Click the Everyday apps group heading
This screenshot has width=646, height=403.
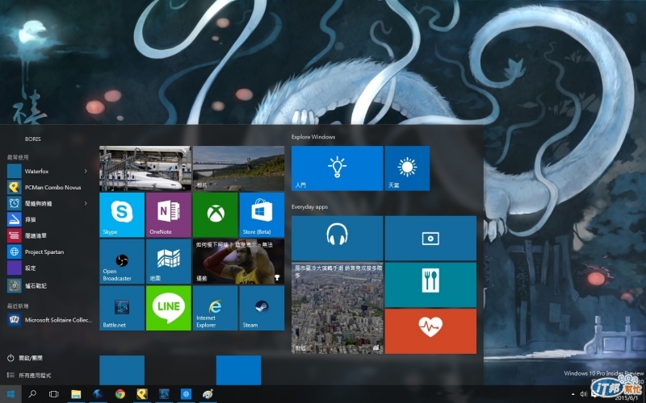(x=309, y=207)
